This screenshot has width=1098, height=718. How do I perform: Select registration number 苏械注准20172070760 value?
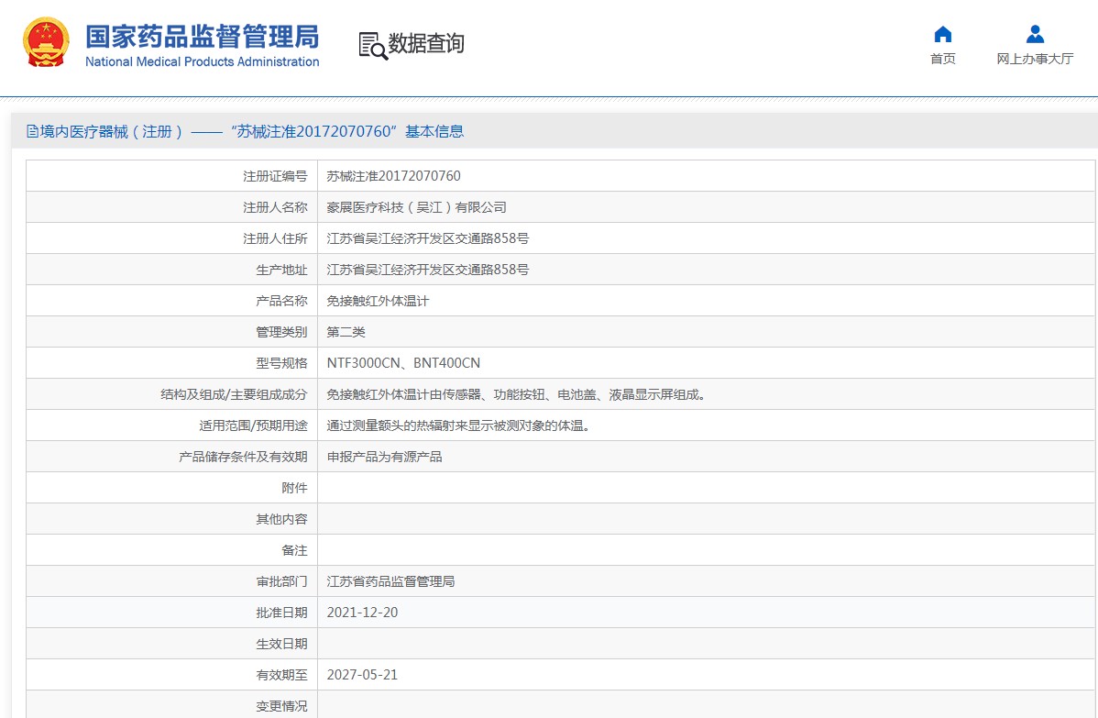click(393, 177)
